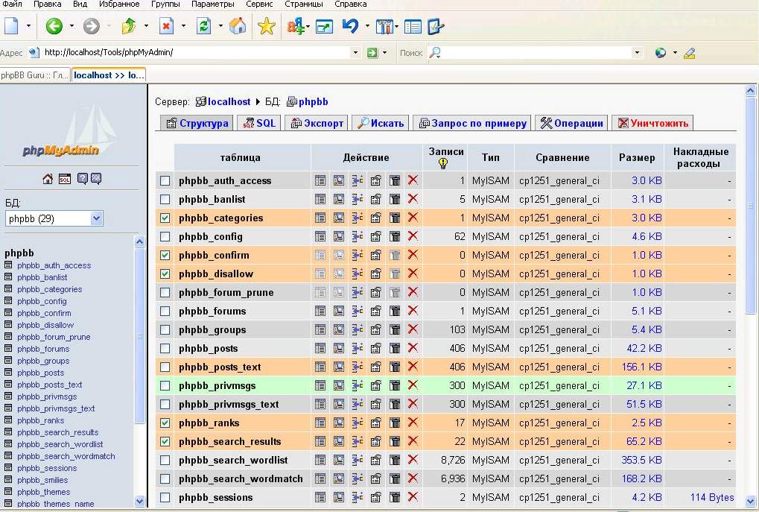This screenshot has height=512, width=759.
Task: Open dropdown arrow beside the Refresh icon
Action: (x=220, y=26)
